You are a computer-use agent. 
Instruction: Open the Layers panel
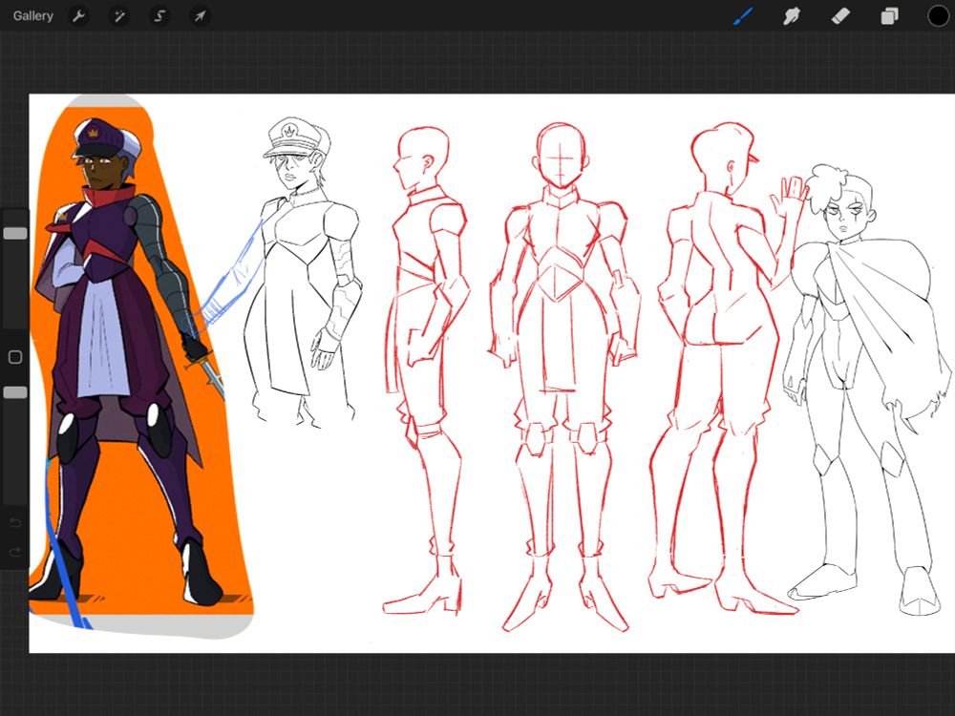pos(889,16)
